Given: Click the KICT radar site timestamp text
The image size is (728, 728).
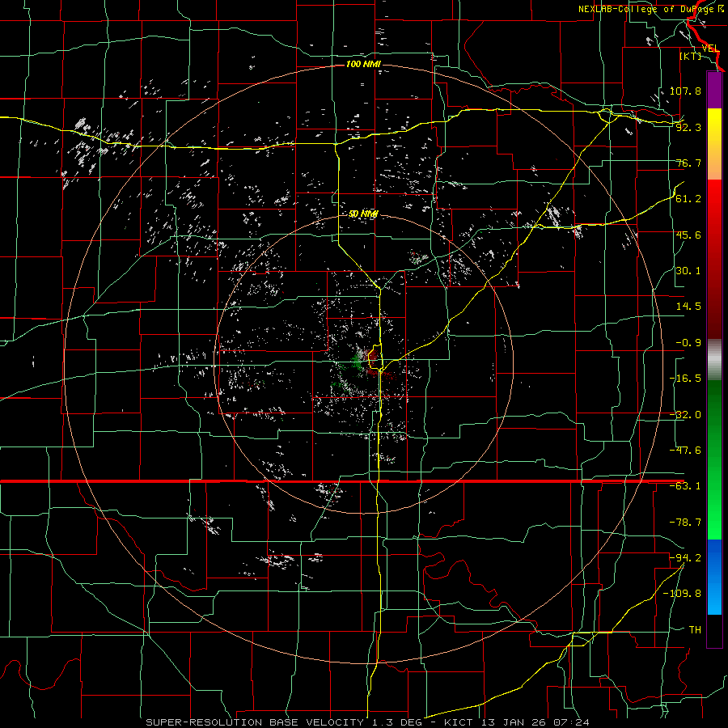Looking at the screenshot, I should (517, 722).
